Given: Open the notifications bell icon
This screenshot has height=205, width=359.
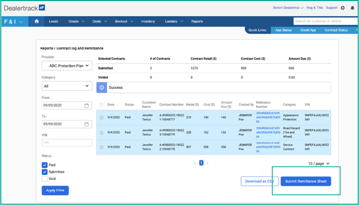Looking at the screenshot, I should pos(352,8).
